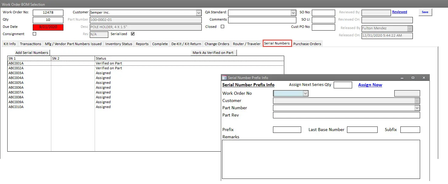Image resolution: width=448 pixels, height=184 pixels.
Task: Open the Part Number dropdown in prefix window
Action: (x=417, y=108)
